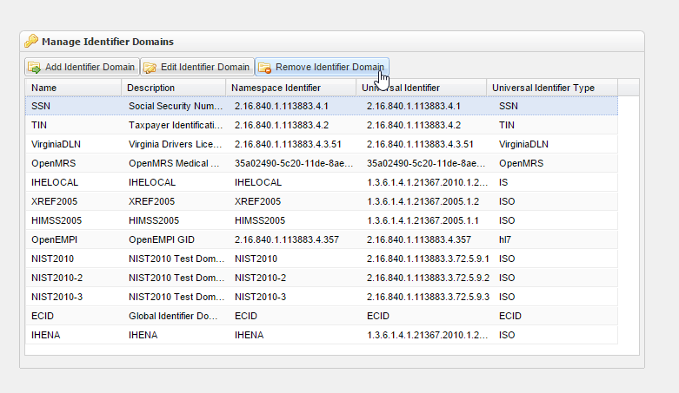Click the 'Social Security Num...' description
679x393 pixels.
176,106
